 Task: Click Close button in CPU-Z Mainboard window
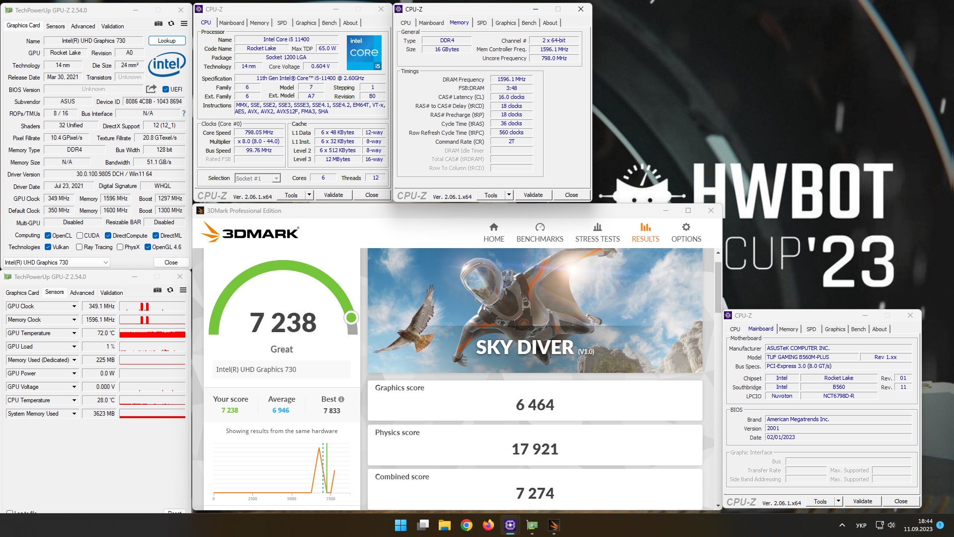[901, 501]
